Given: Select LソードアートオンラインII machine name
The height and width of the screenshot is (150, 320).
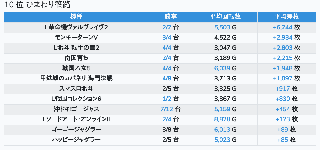Looking at the screenshot, I should point(76,119).
